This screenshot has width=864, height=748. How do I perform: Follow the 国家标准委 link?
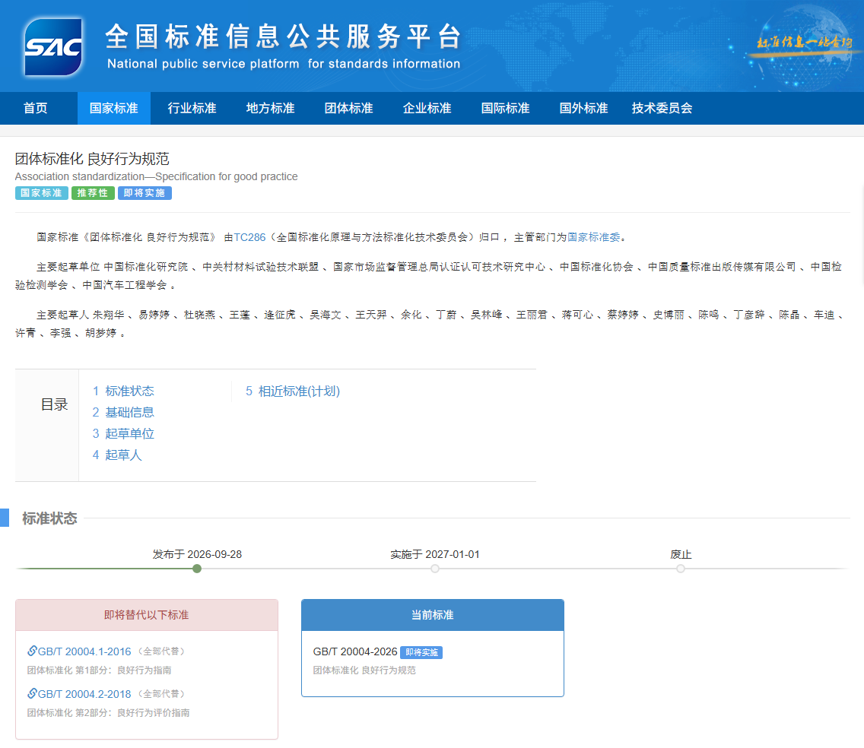coord(594,237)
